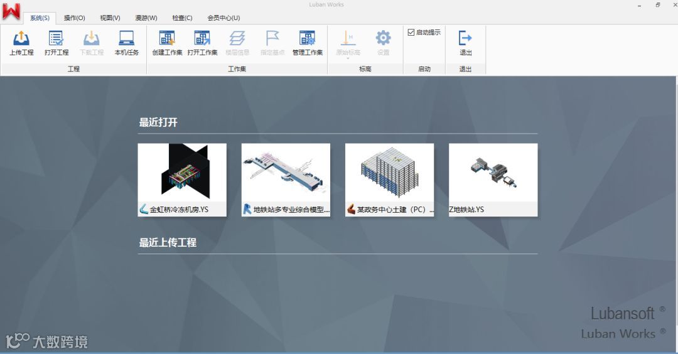Click the Revit icon beside 地铁站多专业综合模型

pyautogui.click(x=247, y=210)
